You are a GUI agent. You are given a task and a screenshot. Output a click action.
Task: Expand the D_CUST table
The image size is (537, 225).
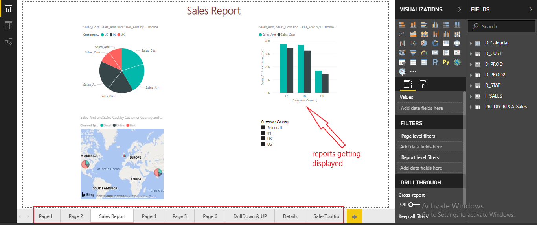(471, 53)
